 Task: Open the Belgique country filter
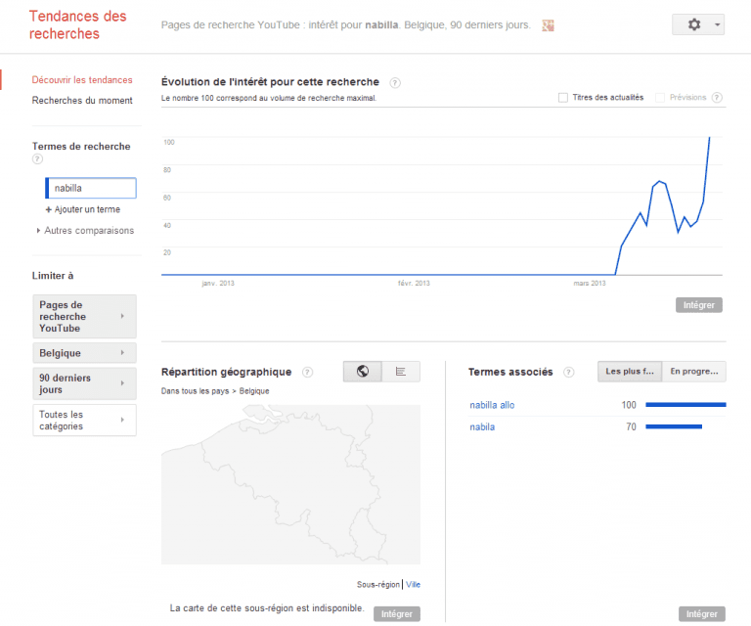(x=84, y=353)
